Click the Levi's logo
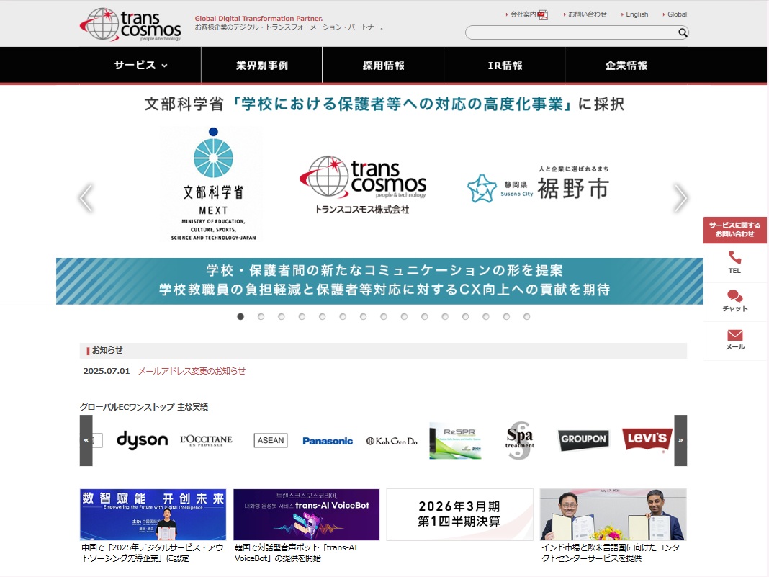The image size is (769, 577). [647, 439]
